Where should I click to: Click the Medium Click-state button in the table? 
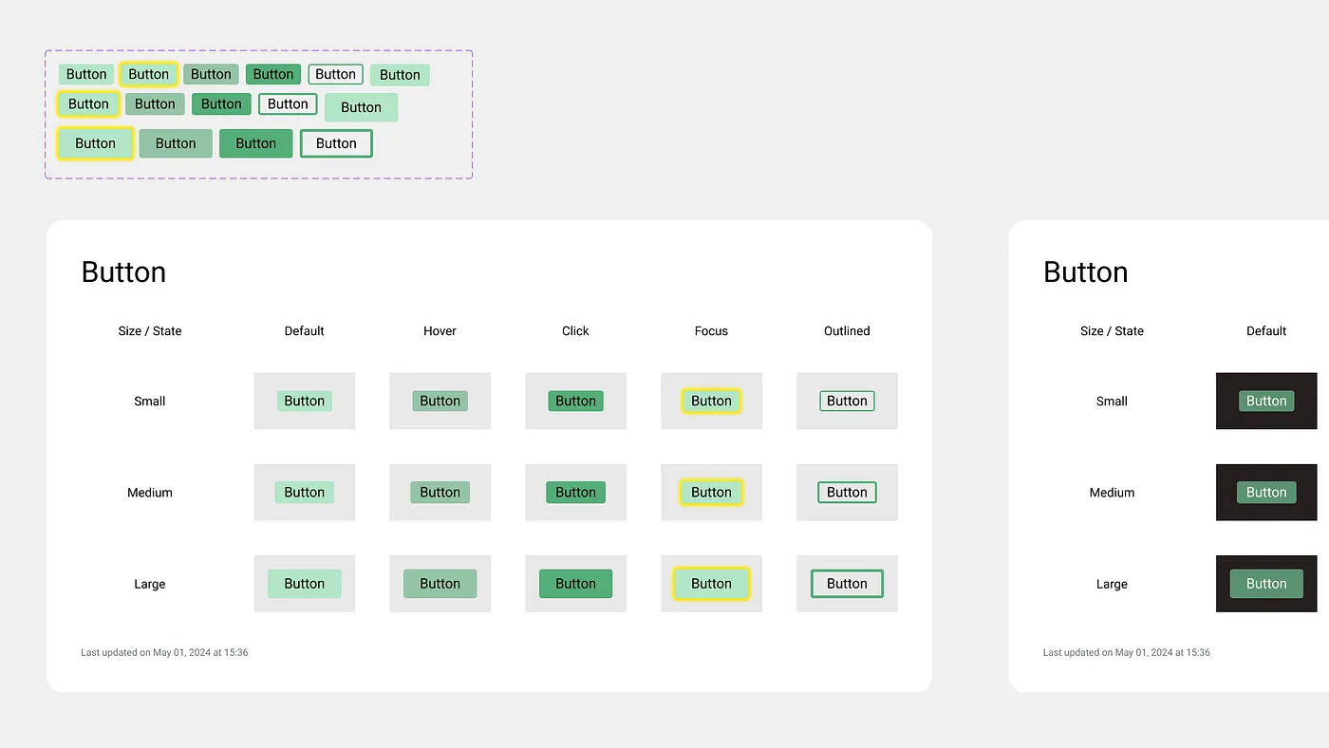(x=575, y=492)
